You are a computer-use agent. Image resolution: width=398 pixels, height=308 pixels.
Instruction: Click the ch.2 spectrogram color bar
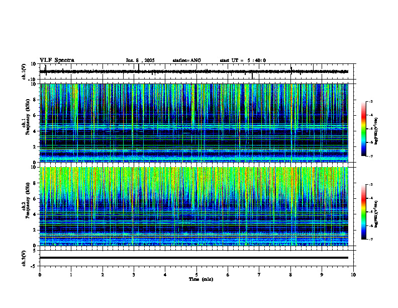pos(363,212)
